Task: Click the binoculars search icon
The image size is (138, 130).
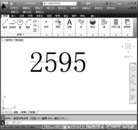Action: [79, 4]
